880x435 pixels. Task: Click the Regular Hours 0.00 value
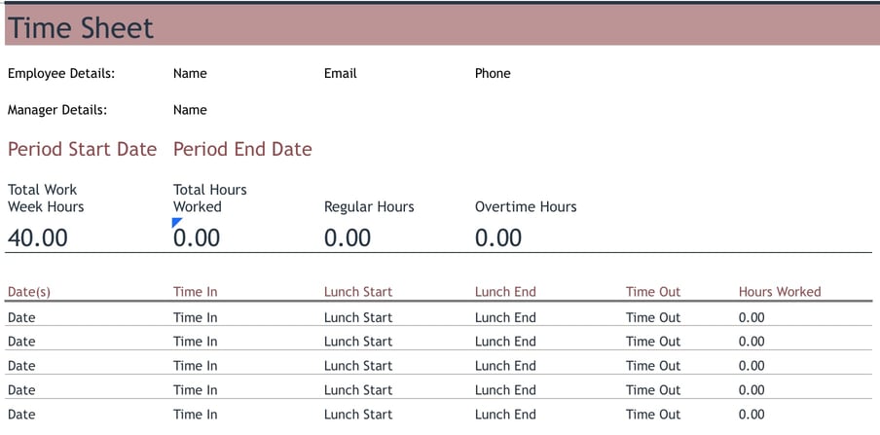pos(348,237)
